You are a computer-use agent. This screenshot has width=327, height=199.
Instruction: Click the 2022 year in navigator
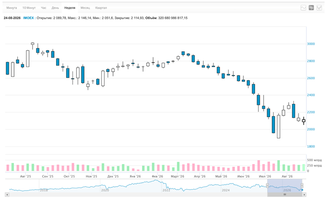click(166, 190)
